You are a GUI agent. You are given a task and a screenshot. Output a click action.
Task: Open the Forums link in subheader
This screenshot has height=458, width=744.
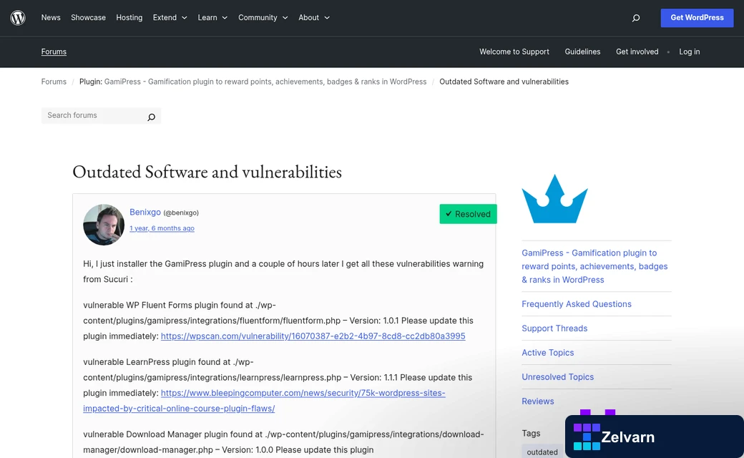click(x=54, y=52)
